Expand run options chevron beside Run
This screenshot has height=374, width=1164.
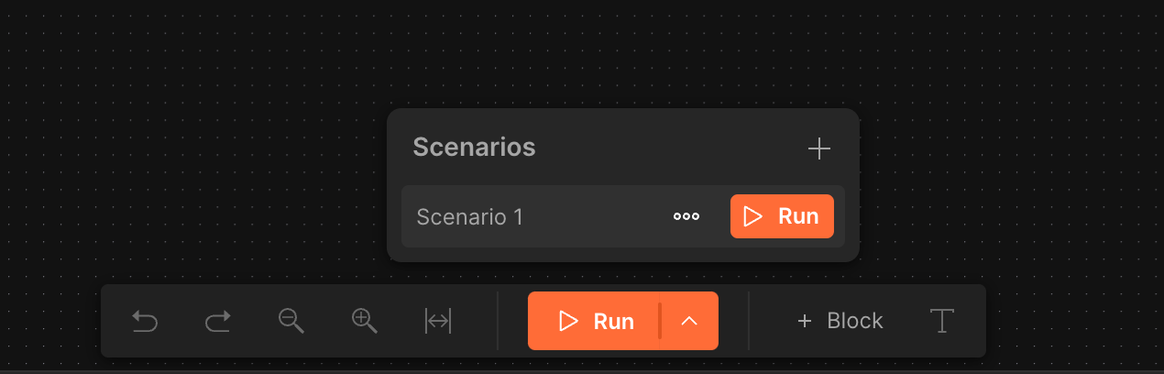[x=689, y=321]
